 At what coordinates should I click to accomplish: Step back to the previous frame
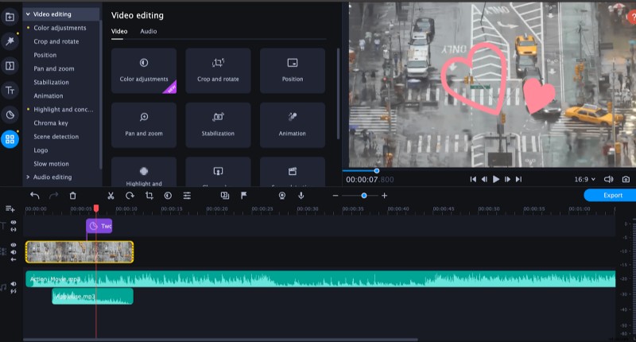pyautogui.click(x=484, y=179)
